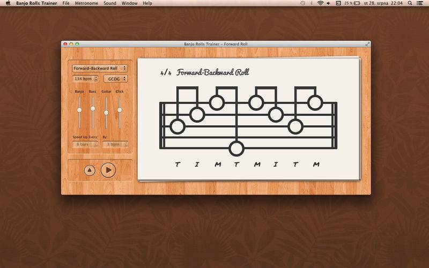Click the Guitar volume slider knob
429x268 pixels.
106,113
